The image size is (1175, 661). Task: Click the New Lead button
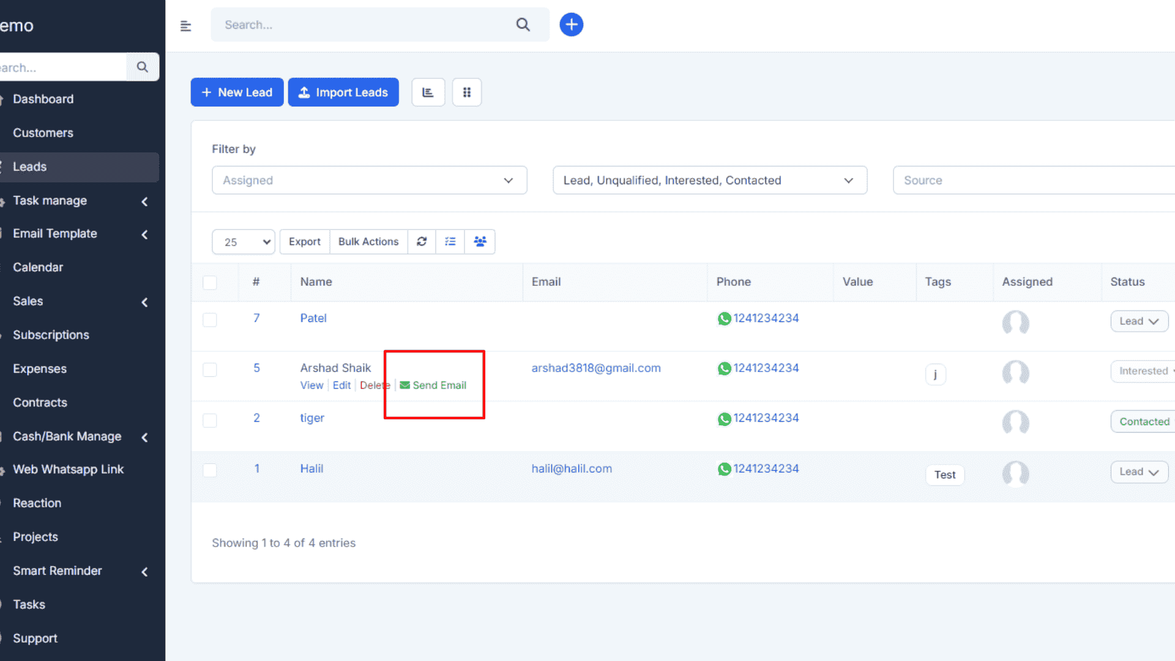(x=237, y=92)
